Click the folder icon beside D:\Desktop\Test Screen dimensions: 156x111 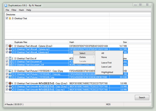coord(10,18)
